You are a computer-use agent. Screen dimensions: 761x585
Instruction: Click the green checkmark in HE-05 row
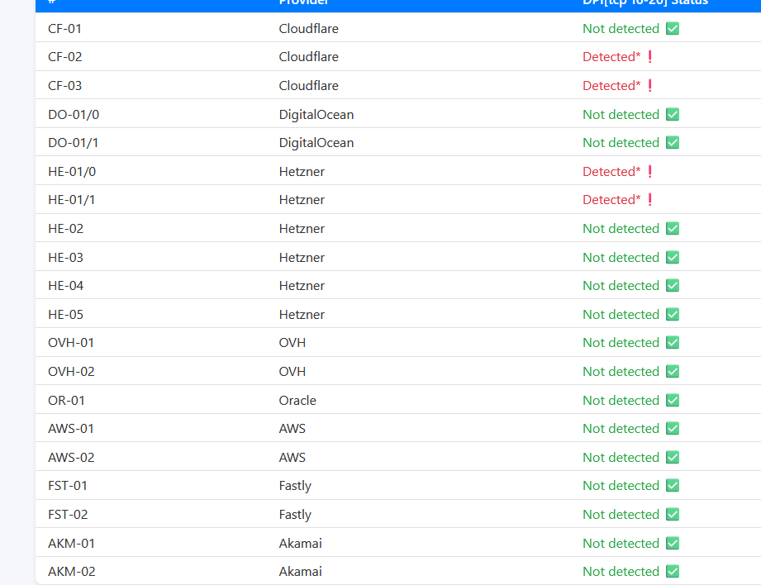coord(673,315)
